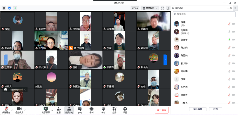Open the Settings (设置) gear
Screen dimensions: 238x115
tap(125, 110)
